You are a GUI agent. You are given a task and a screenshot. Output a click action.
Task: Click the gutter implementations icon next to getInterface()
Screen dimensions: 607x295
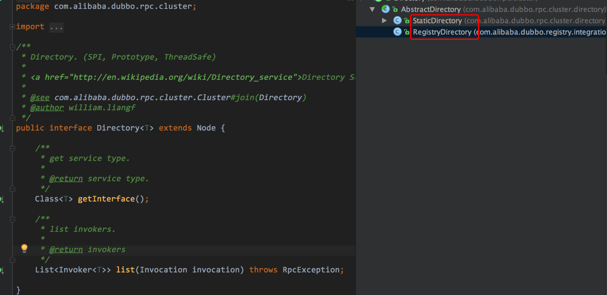coord(2,199)
